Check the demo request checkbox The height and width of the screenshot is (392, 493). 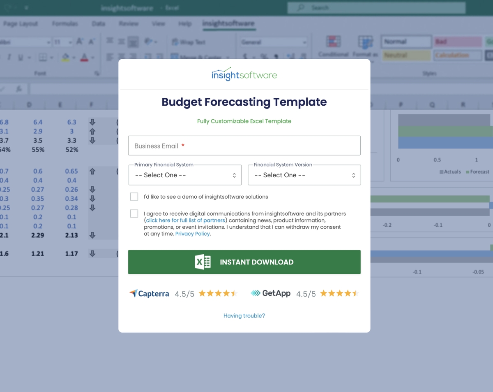point(134,197)
